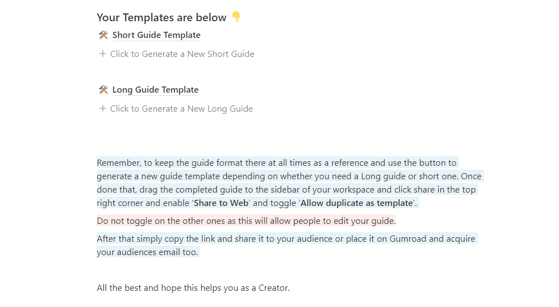Select the red-highlighted 'Do not toggle' paragraph
Screen dimensions: 559x307
pyautogui.click(x=246, y=221)
